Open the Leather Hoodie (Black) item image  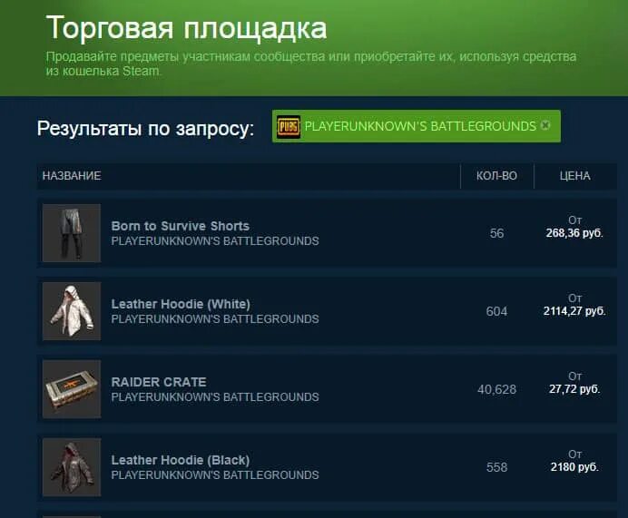click(72, 467)
